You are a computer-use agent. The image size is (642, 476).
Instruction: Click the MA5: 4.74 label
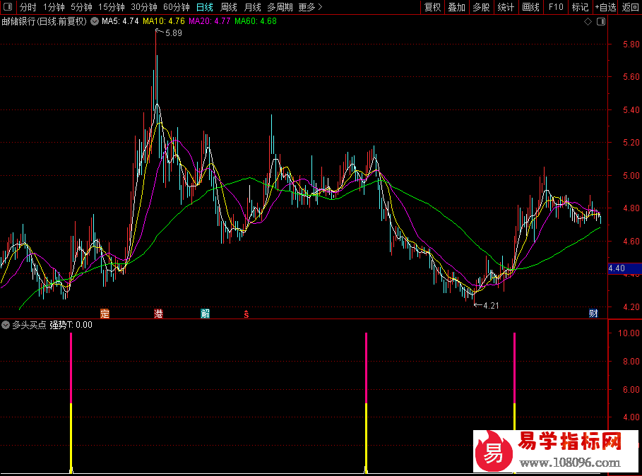[x=120, y=21]
